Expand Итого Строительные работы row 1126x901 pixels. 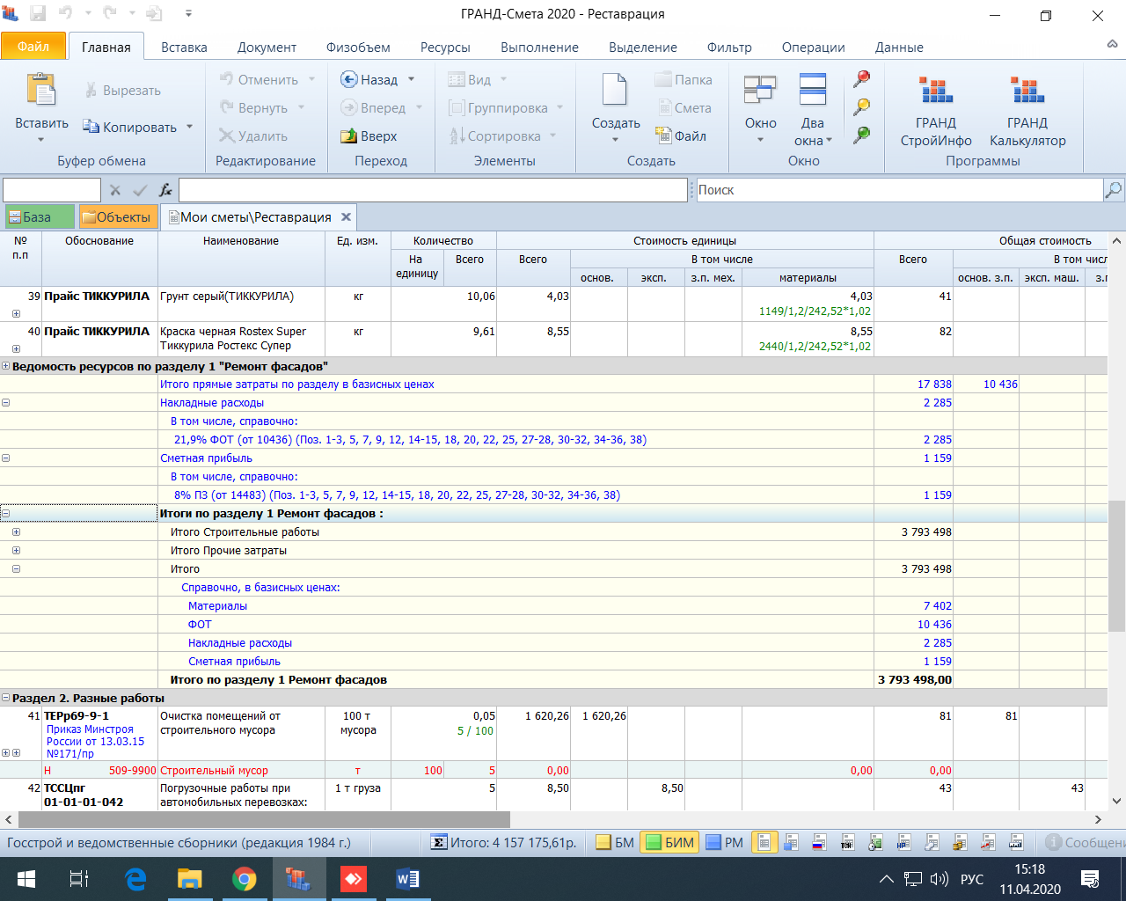click(x=16, y=532)
